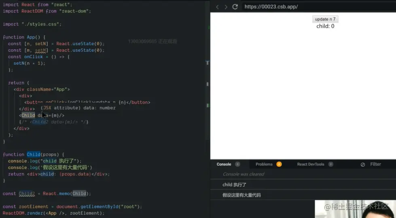Screen dimensions: 396x218
Task: Click the 'T' marker beside the editor scrollbar
Action: point(208,63)
